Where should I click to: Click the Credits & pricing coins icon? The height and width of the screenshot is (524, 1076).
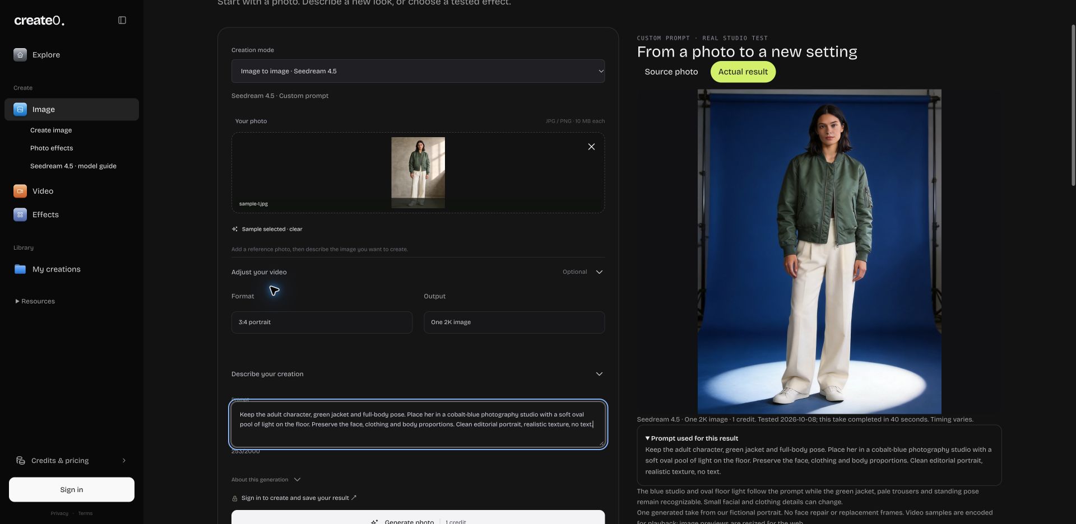pyautogui.click(x=21, y=461)
